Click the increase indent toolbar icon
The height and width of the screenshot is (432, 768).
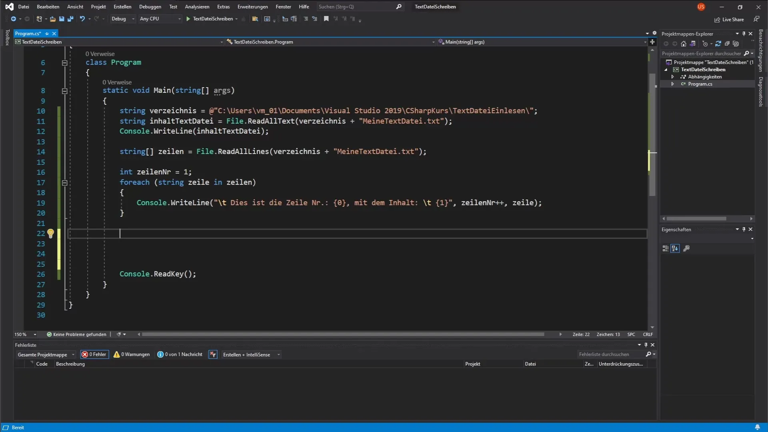[x=294, y=19]
